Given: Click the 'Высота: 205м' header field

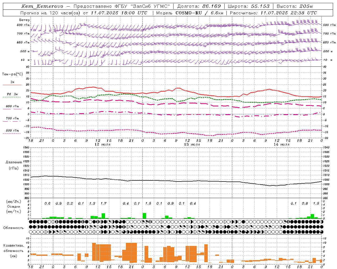Looking at the screenshot, I should pos(295,6).
